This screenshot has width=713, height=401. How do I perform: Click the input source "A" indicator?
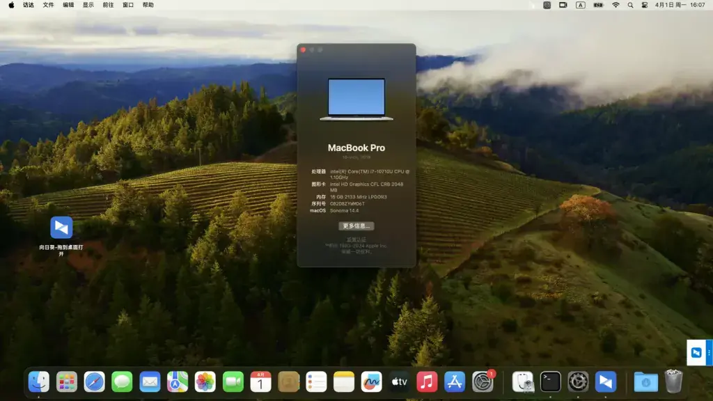[x=580, y=5]
